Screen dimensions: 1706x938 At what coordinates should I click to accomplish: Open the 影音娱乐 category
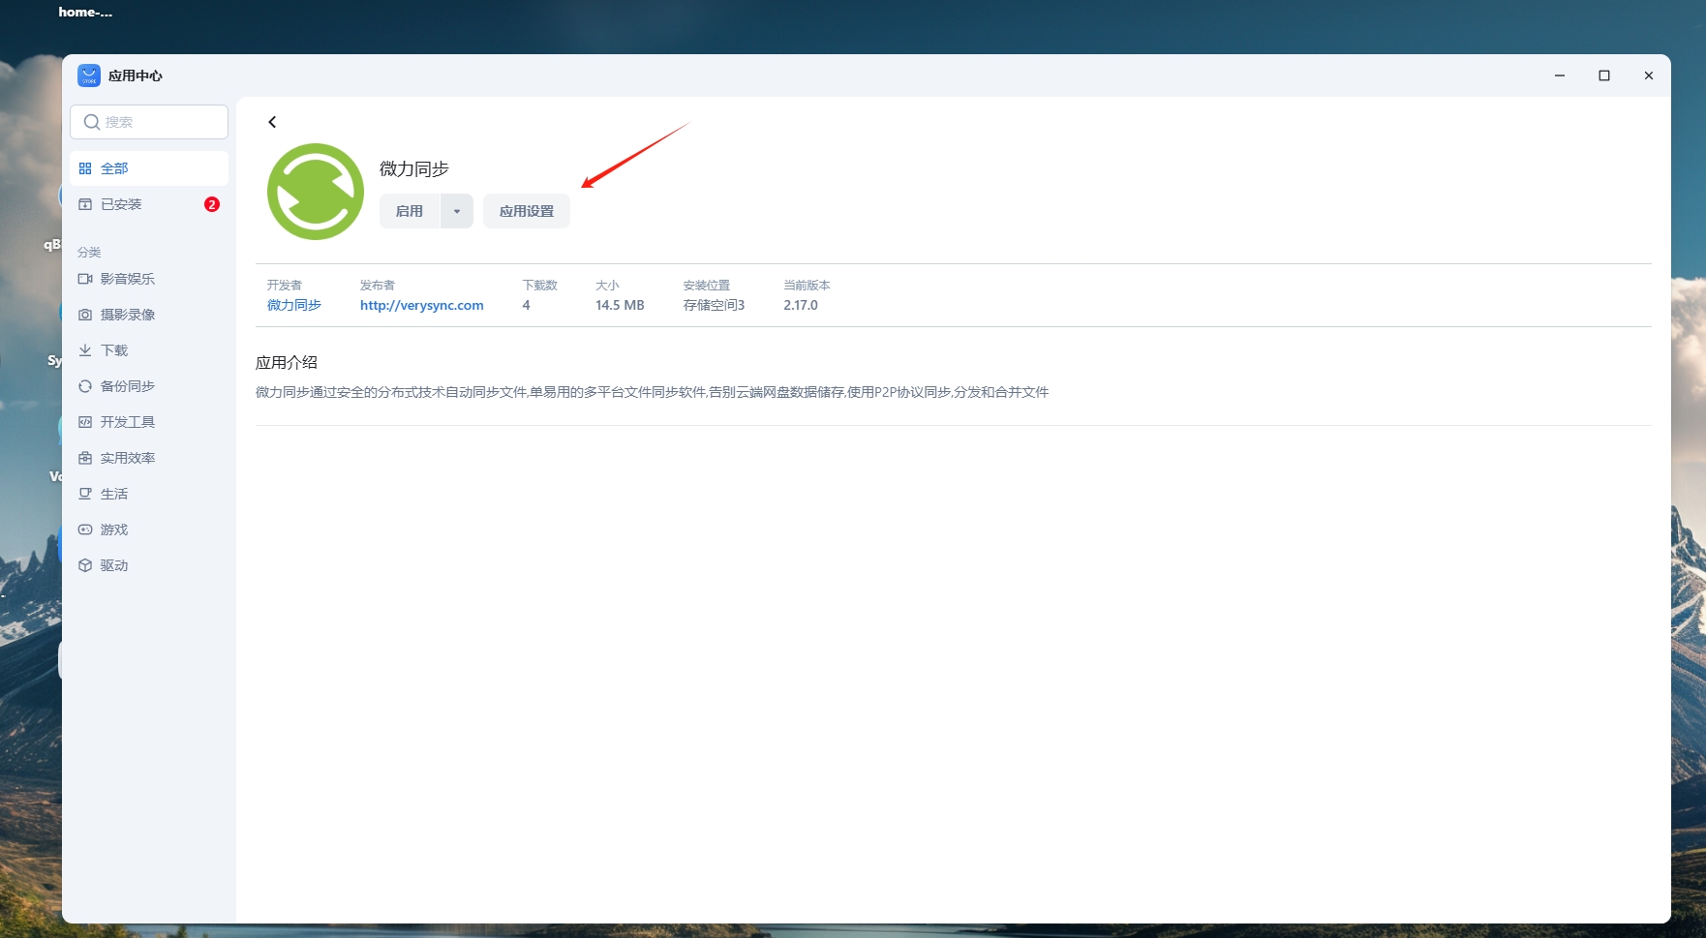coord(149,279)
